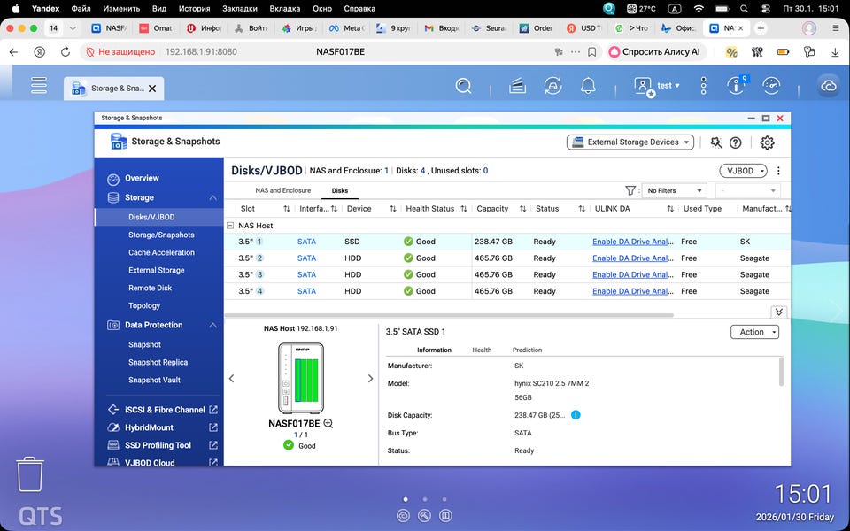Switch to the Health tab
Viewport: 850px width, 531px height.
tap(482, 350)
